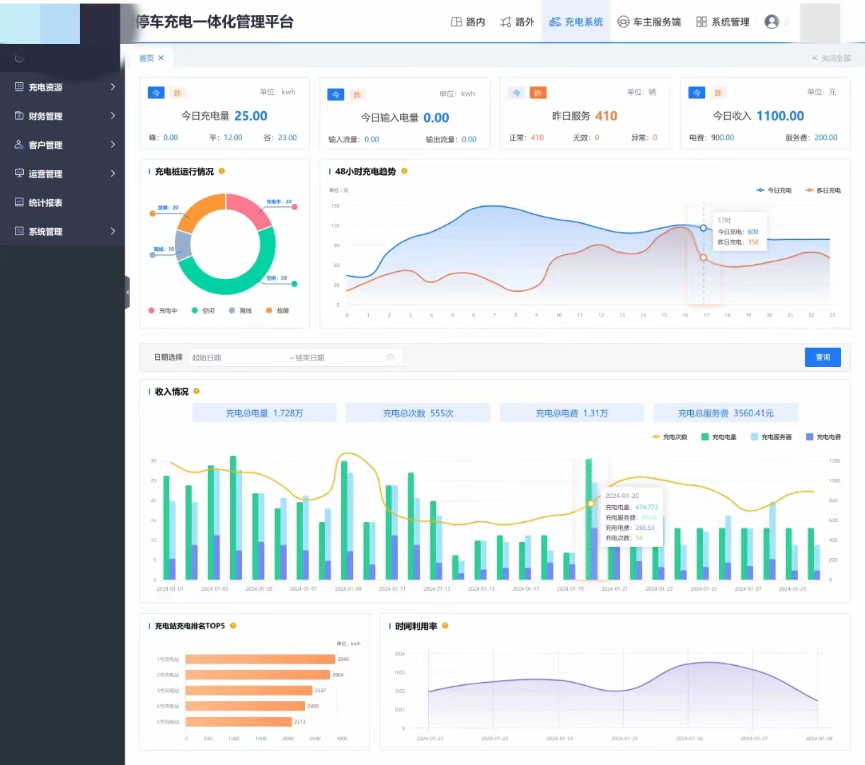Click the 查询 button
Viewport: 865px width, 765px height.
point(823,358)
